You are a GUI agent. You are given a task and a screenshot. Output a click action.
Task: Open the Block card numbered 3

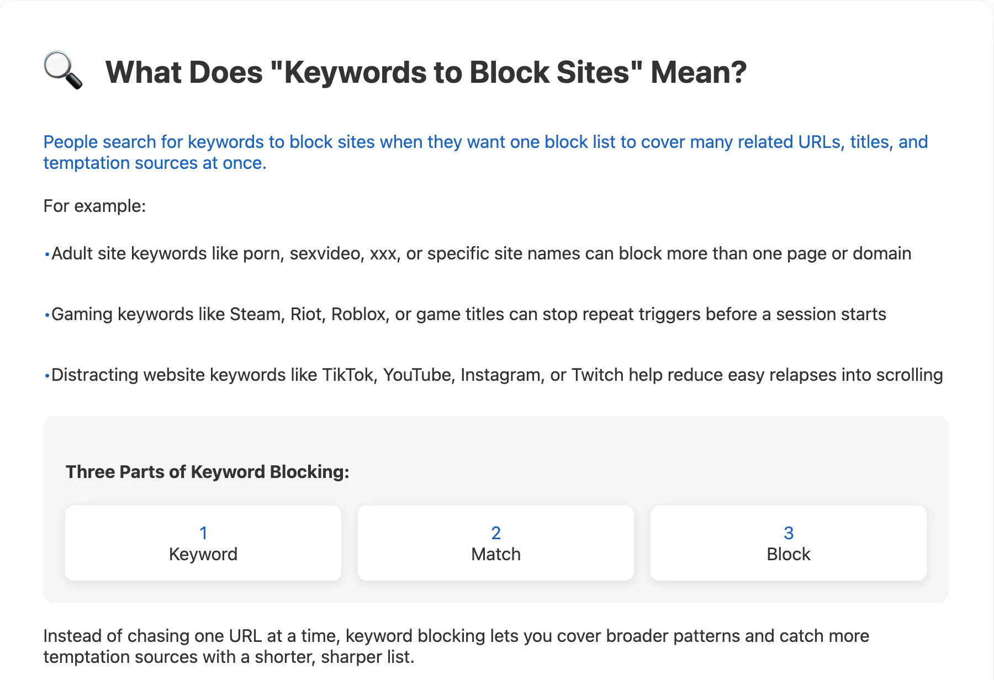coord(789,543)
